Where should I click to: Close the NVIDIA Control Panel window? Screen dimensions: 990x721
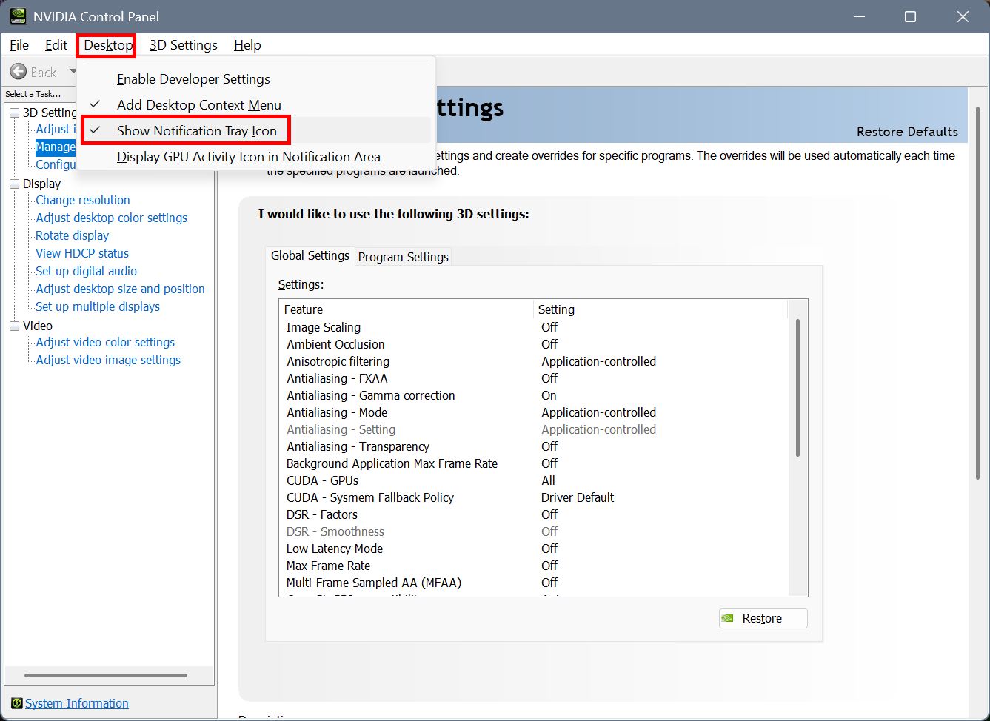coord(963,16)
